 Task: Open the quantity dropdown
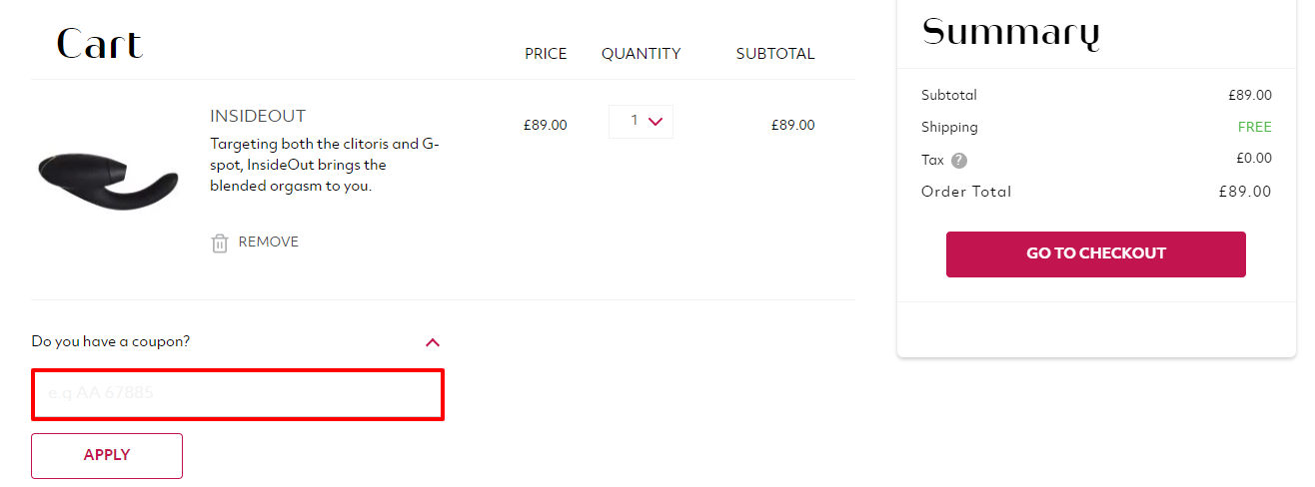(x=641, y=122)
